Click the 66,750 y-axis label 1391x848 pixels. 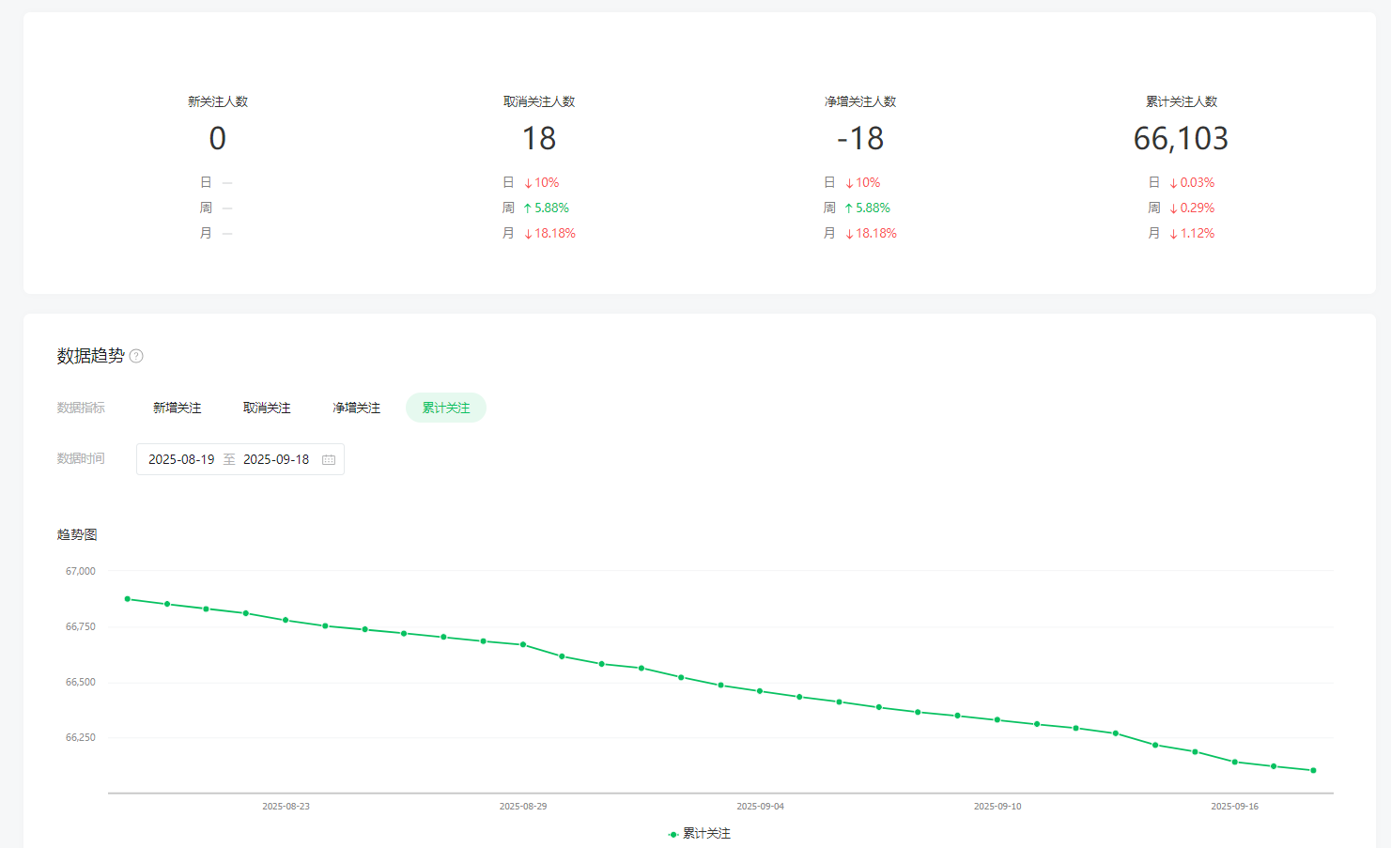tap(80, 626)
